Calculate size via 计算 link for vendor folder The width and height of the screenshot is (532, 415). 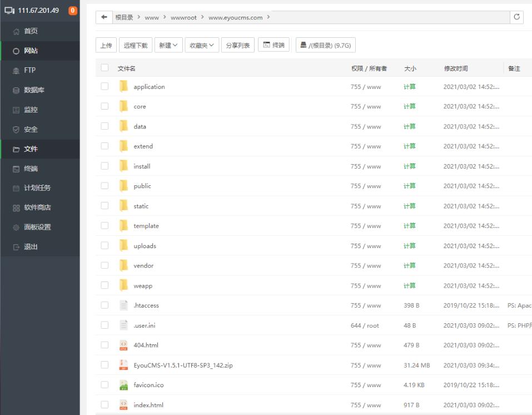[409, 266]
